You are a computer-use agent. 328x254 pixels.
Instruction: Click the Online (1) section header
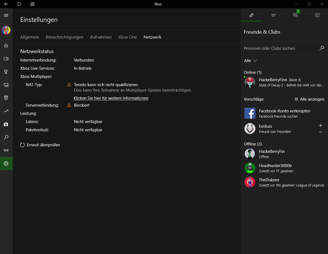click(x=253, y=72)
